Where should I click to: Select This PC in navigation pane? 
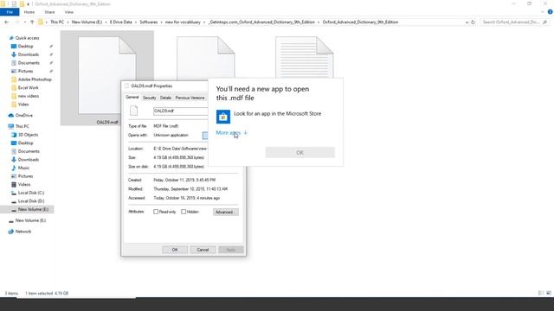(22, 126)
